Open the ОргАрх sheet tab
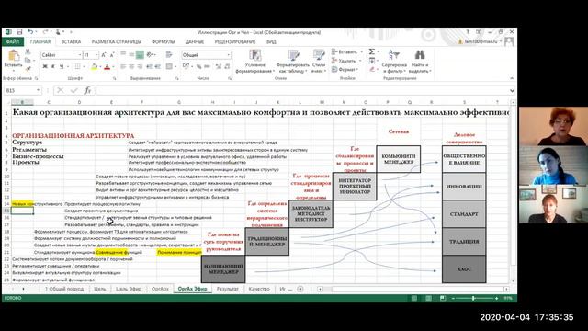The height and width of the screenshot is (331, 588). coord(160,289)
